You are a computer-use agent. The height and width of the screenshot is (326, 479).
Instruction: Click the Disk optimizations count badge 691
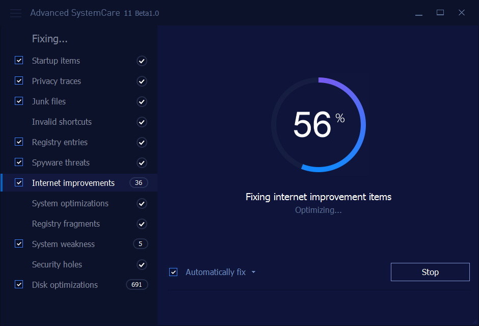[x=137, y=285]
